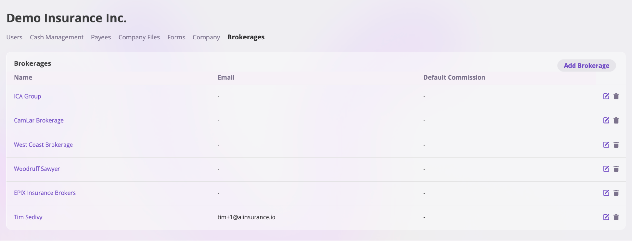632x241 pixels.
Task: Open the ICA Group link
Action: [28, 96]
